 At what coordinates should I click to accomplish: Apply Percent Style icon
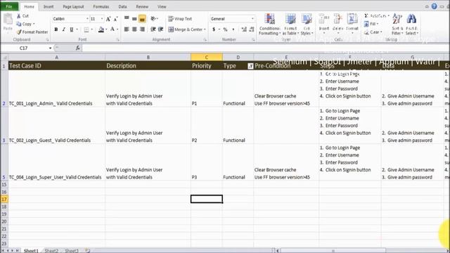(x=226, y=30)
